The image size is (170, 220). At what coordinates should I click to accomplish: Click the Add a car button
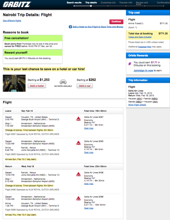click(85, 86)
